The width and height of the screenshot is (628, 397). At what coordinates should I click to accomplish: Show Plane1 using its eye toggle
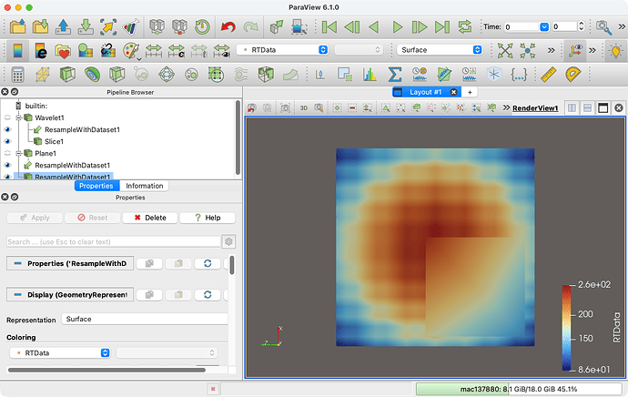(7, 153)
